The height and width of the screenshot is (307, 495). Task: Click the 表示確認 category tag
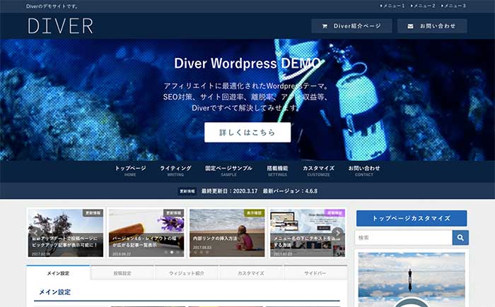255,212
